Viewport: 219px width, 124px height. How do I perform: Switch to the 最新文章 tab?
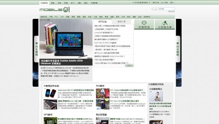point(121,22)
